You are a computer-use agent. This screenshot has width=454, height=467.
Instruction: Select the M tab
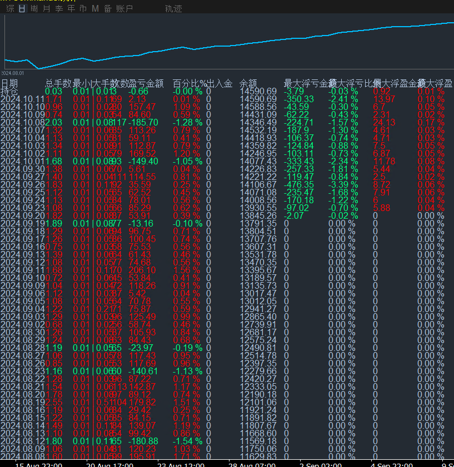tap(96, 9)
